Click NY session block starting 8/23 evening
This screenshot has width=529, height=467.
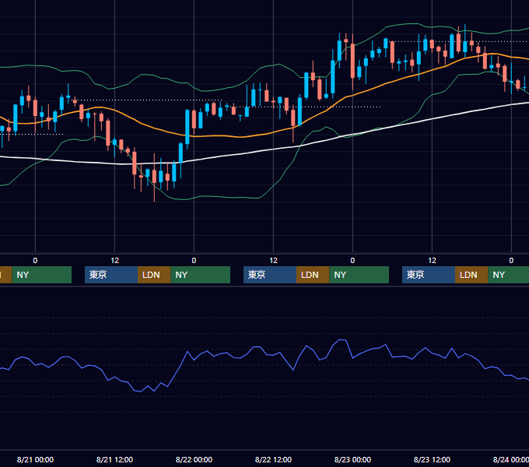(x=509, y=275)
